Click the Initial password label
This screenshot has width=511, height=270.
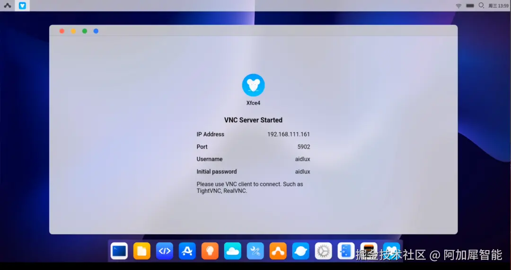coord(216,171)
